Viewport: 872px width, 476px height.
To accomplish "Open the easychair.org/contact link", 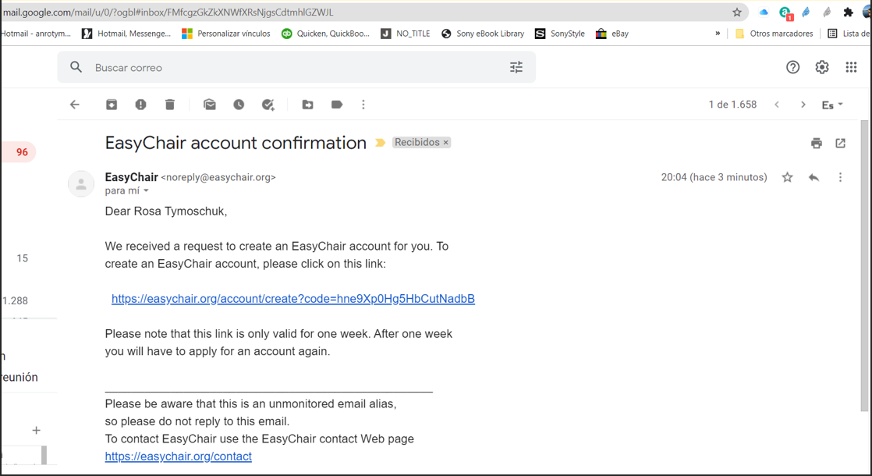I will point(178,456).
